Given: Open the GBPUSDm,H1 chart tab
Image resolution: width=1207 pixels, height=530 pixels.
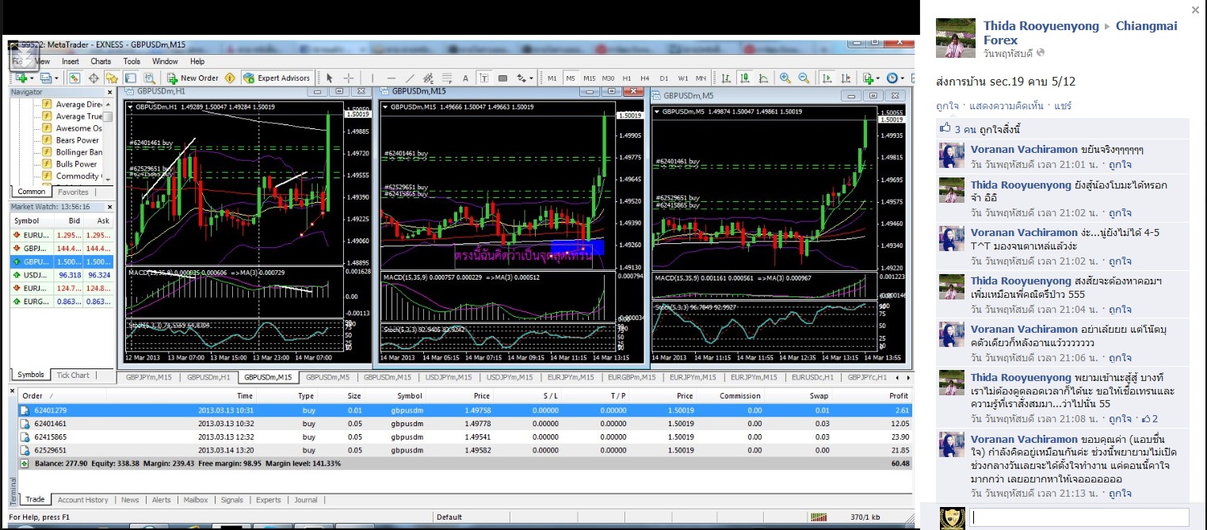Looking at the screenshot, I should tap(209, 377).
